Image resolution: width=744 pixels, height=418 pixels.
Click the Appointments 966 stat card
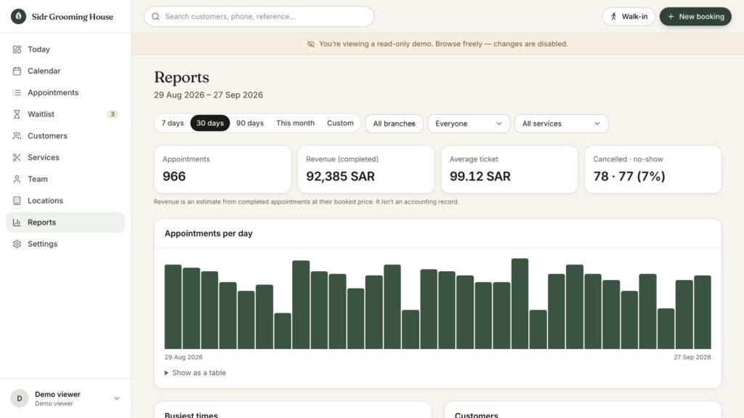click(222, 169)
